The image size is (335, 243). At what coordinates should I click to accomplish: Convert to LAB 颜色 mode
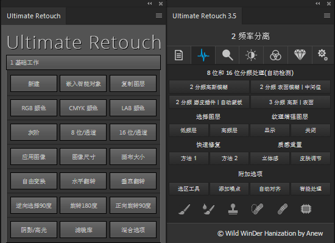pos(133,108)
